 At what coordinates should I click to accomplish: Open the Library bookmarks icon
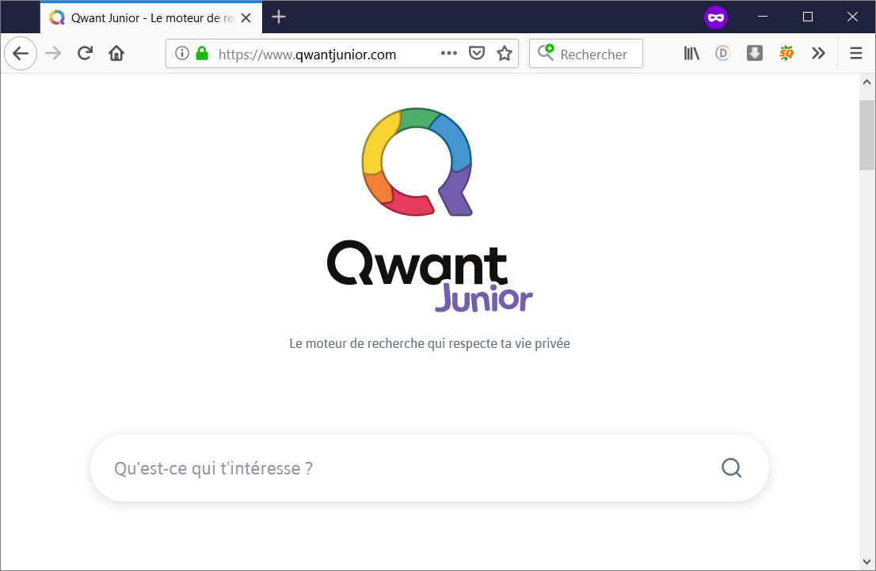pyautogui.click(x=691, y=54)
